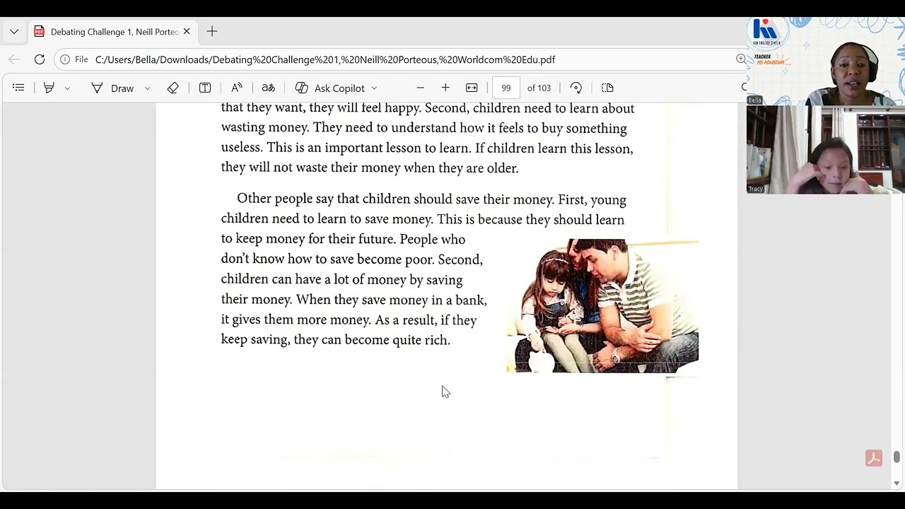Zoom in on the PDF

pos(445,88)
